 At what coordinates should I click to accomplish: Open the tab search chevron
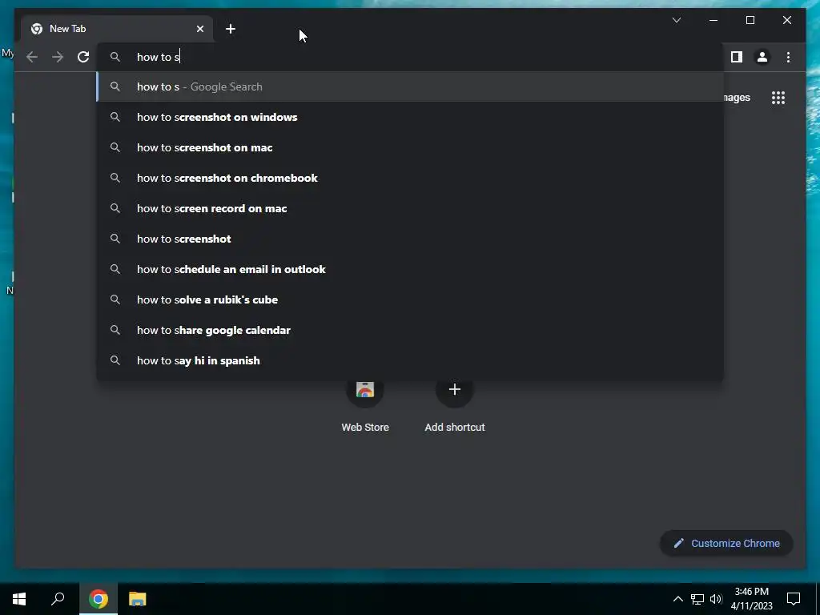click(676, 20)
